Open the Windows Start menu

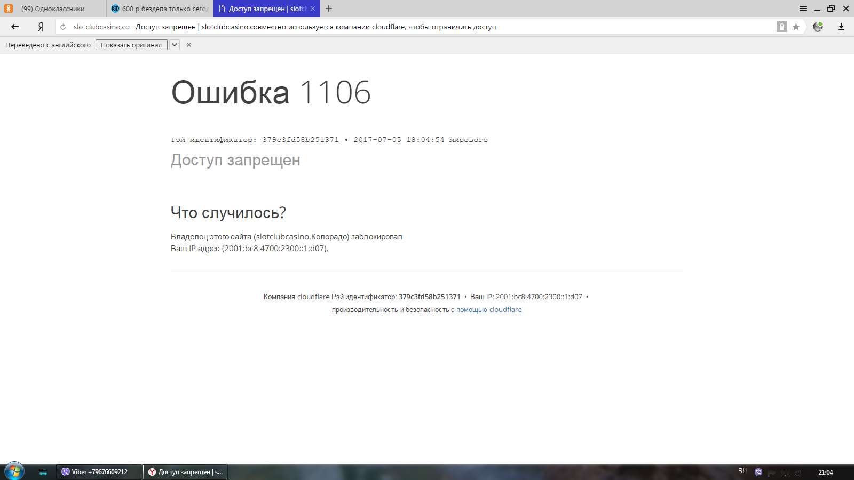pos(14,471)
